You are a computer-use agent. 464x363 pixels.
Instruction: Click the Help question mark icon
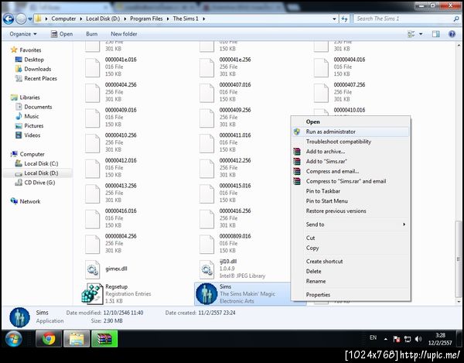[x=452, y=34]
